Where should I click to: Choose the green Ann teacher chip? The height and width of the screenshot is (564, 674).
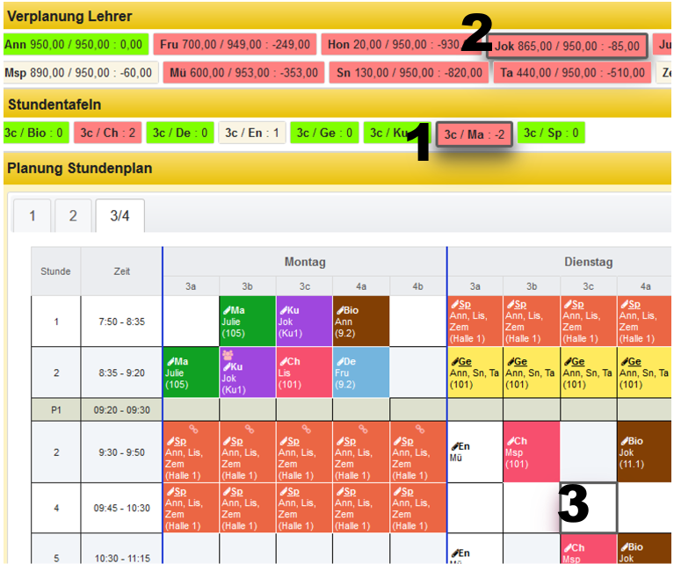click(x=74, y=45)
